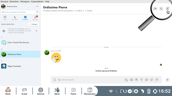Screen dimensions: 172x96
Task: Switch to the Chats tab
Action: coord(5,18)
